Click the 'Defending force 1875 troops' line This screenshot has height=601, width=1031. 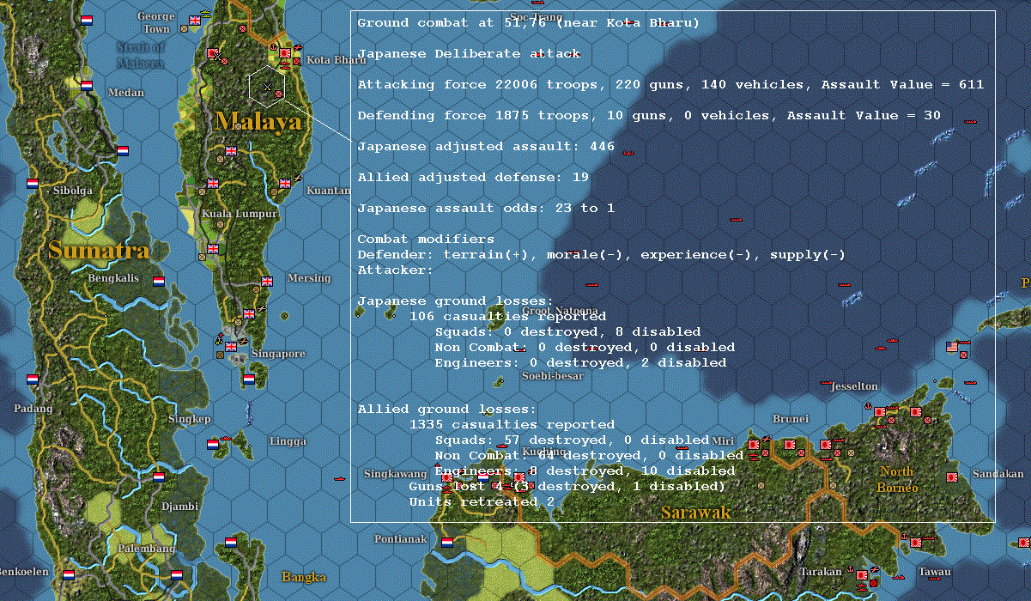point(649,115)
